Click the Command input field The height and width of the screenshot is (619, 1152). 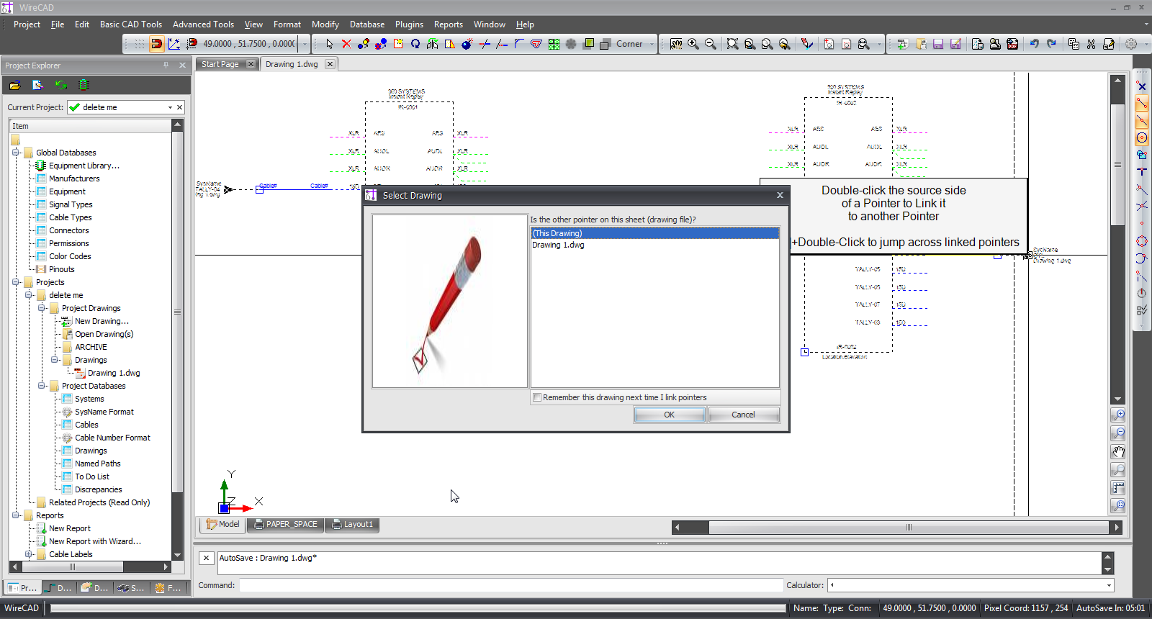(510, 585)
